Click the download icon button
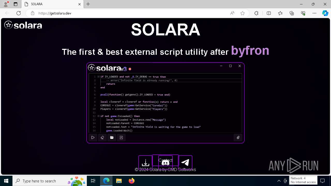Image resolution: width=331 pixels, height=186 pixels. [146, 162]
